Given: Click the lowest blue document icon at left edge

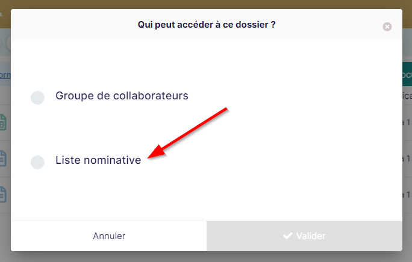Looking at the screenshot, I should (3, 195).
